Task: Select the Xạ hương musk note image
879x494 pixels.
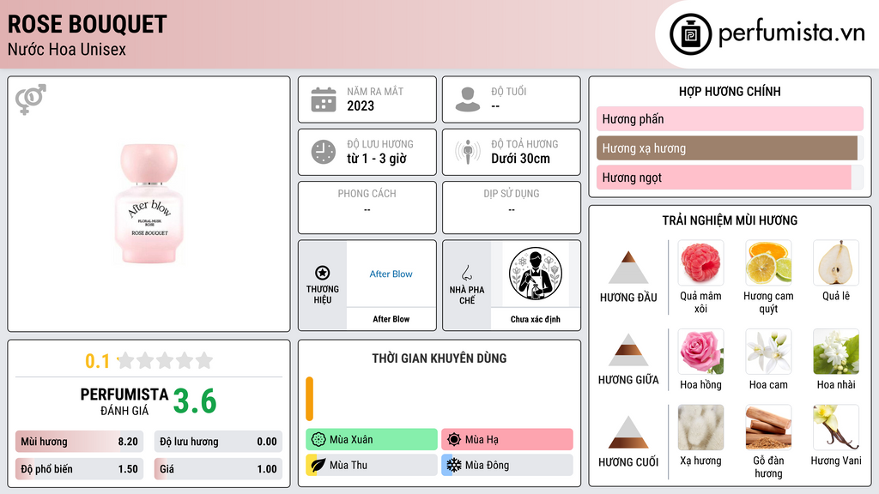Action: coord(700,427)
